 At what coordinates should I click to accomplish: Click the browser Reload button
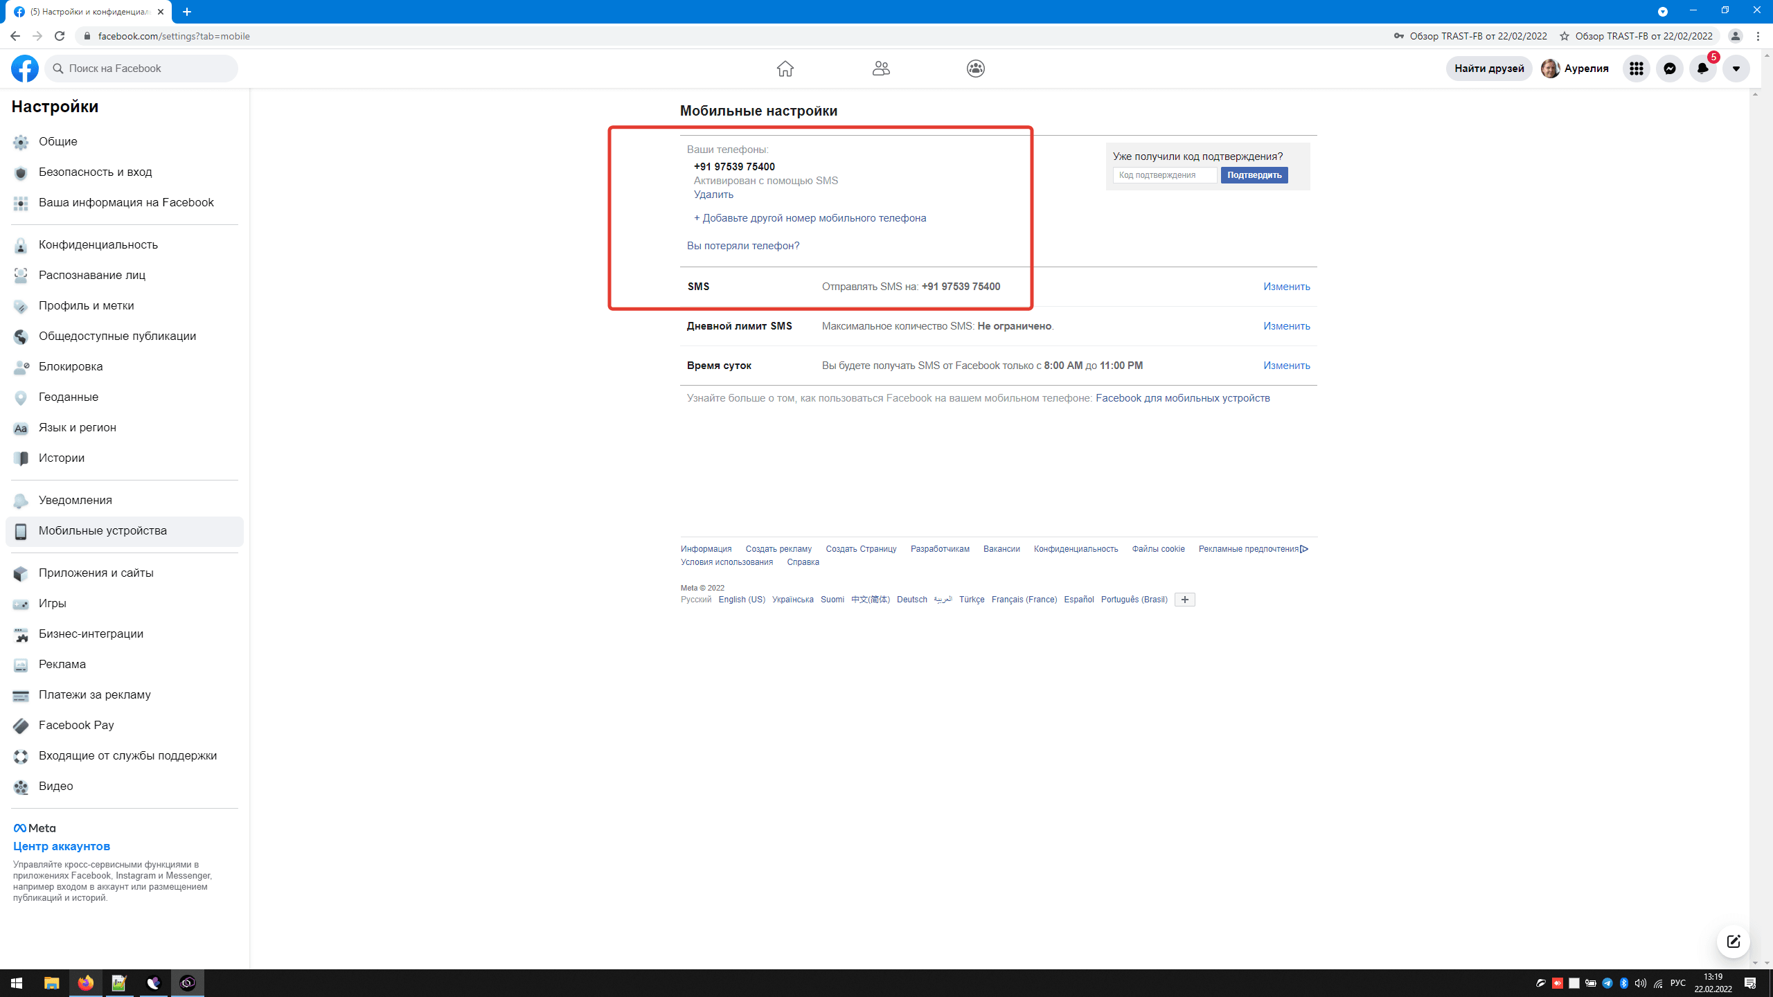(x=60, y=36)
